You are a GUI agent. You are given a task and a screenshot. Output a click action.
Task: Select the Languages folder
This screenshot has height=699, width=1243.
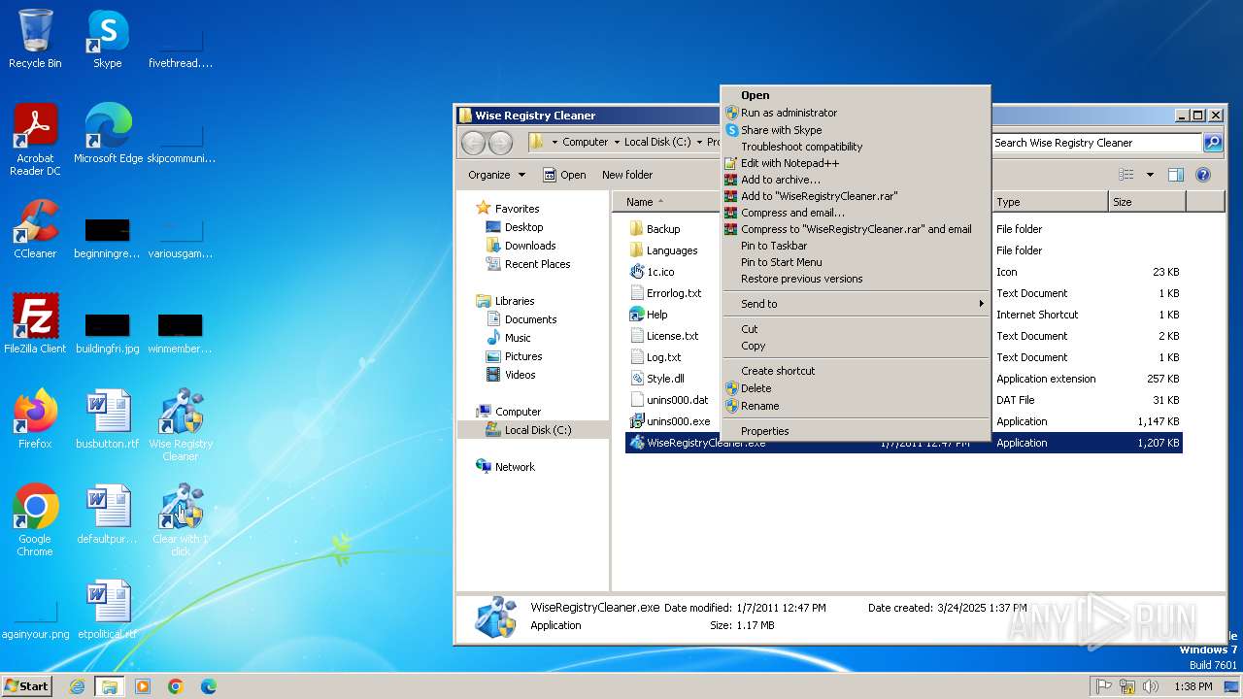[x=663, y=250]
